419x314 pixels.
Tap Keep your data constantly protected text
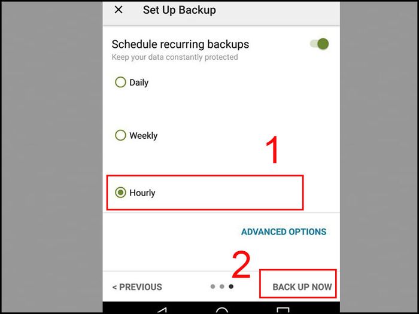tap(175, 57)
